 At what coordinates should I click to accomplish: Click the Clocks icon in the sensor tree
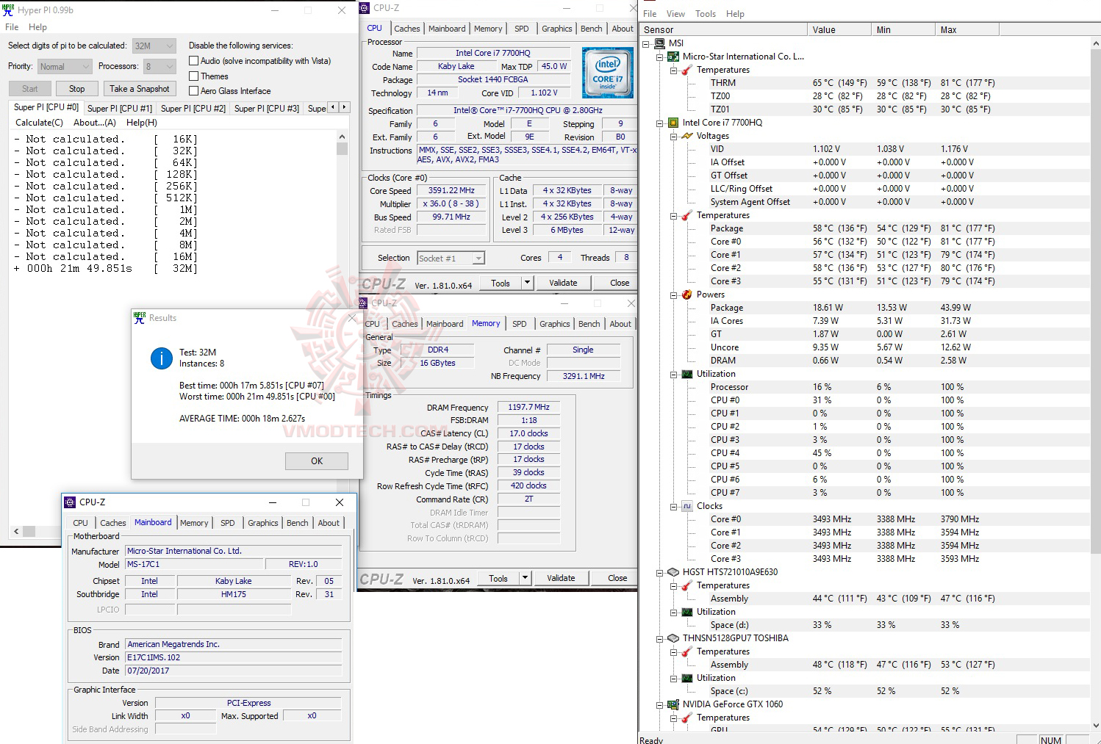(687, 506)
